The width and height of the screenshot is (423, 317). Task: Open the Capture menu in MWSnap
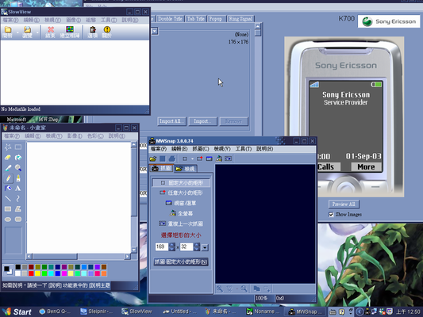click(201, 149)
